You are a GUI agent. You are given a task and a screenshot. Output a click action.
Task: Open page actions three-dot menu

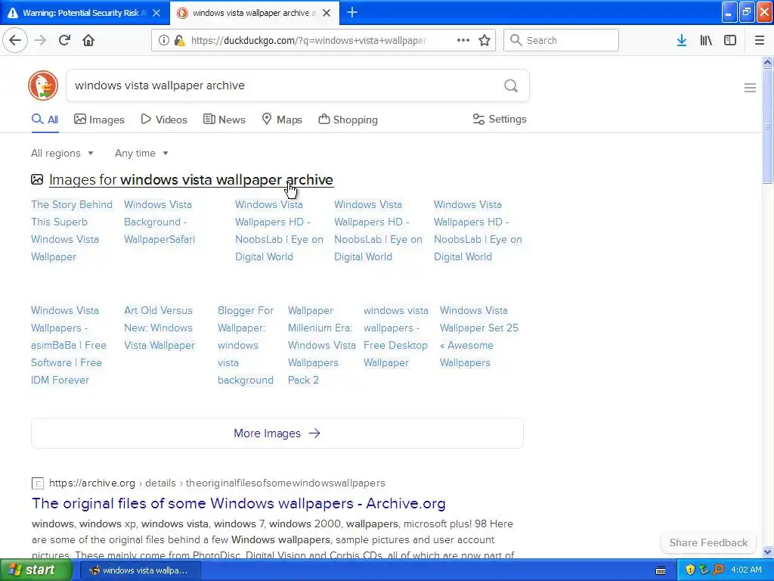[x=463, y=40]
